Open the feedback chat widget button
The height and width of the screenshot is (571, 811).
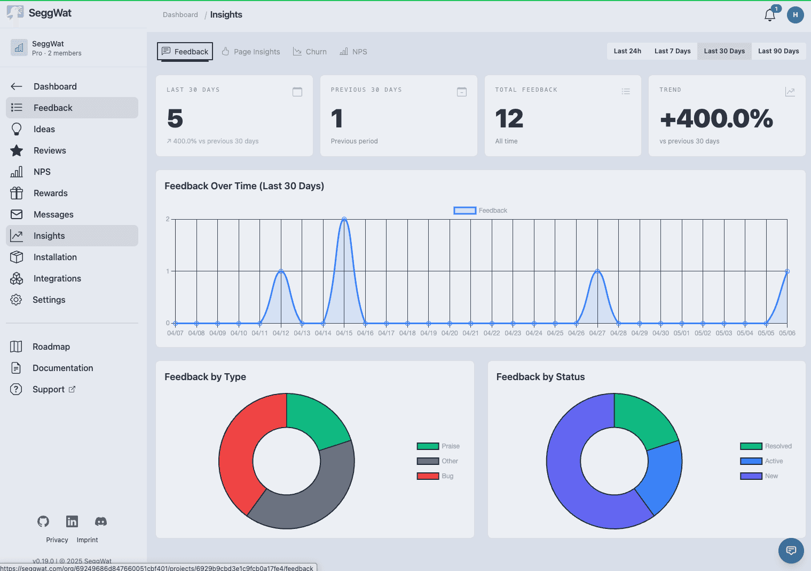(791, 551)
